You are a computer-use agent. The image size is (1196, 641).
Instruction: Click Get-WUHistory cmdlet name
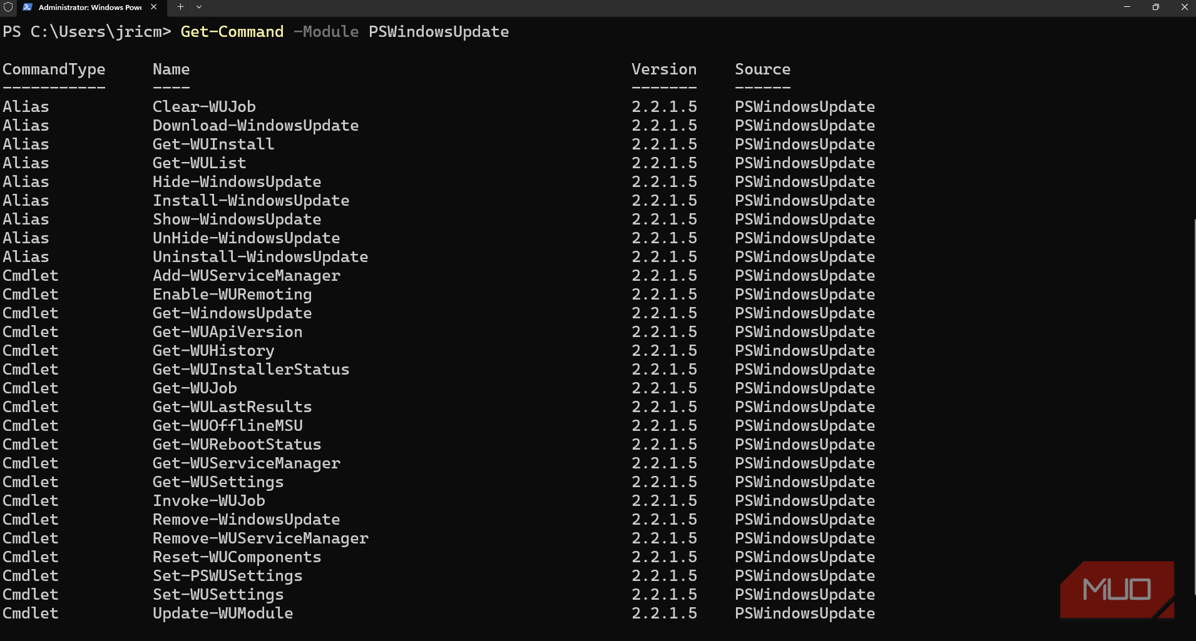(x=213, y=351)
